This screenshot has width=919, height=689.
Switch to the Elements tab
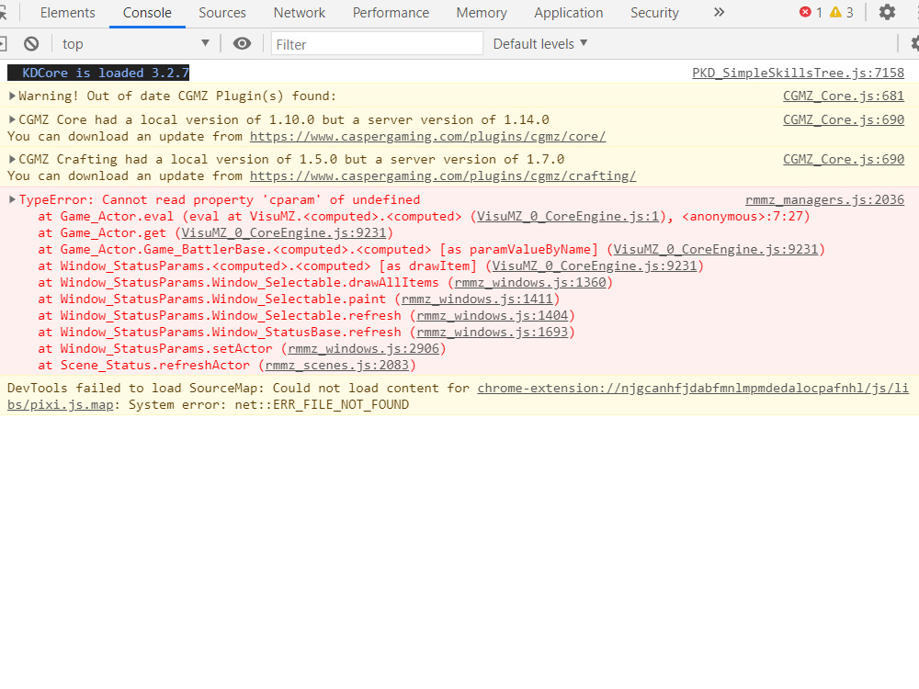coord(67,13)
